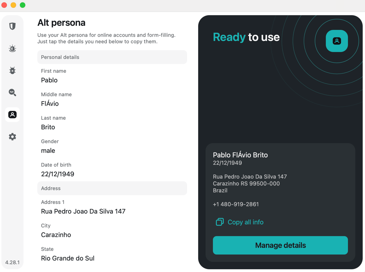Click the copy icon beside Copy all info
Screen dimensions: 365x272
[220, 222]
